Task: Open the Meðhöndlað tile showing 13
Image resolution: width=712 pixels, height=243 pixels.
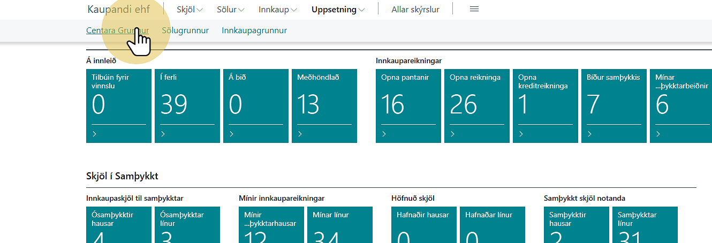Action: pos(324,106)
